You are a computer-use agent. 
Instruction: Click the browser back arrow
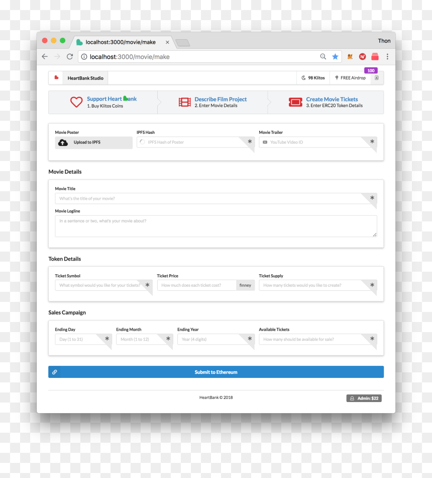(45, 57)
